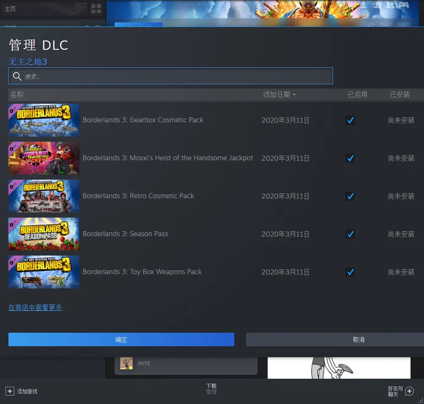
Task: Click 尚未安装 status for Season Pass
Action: 401,234
